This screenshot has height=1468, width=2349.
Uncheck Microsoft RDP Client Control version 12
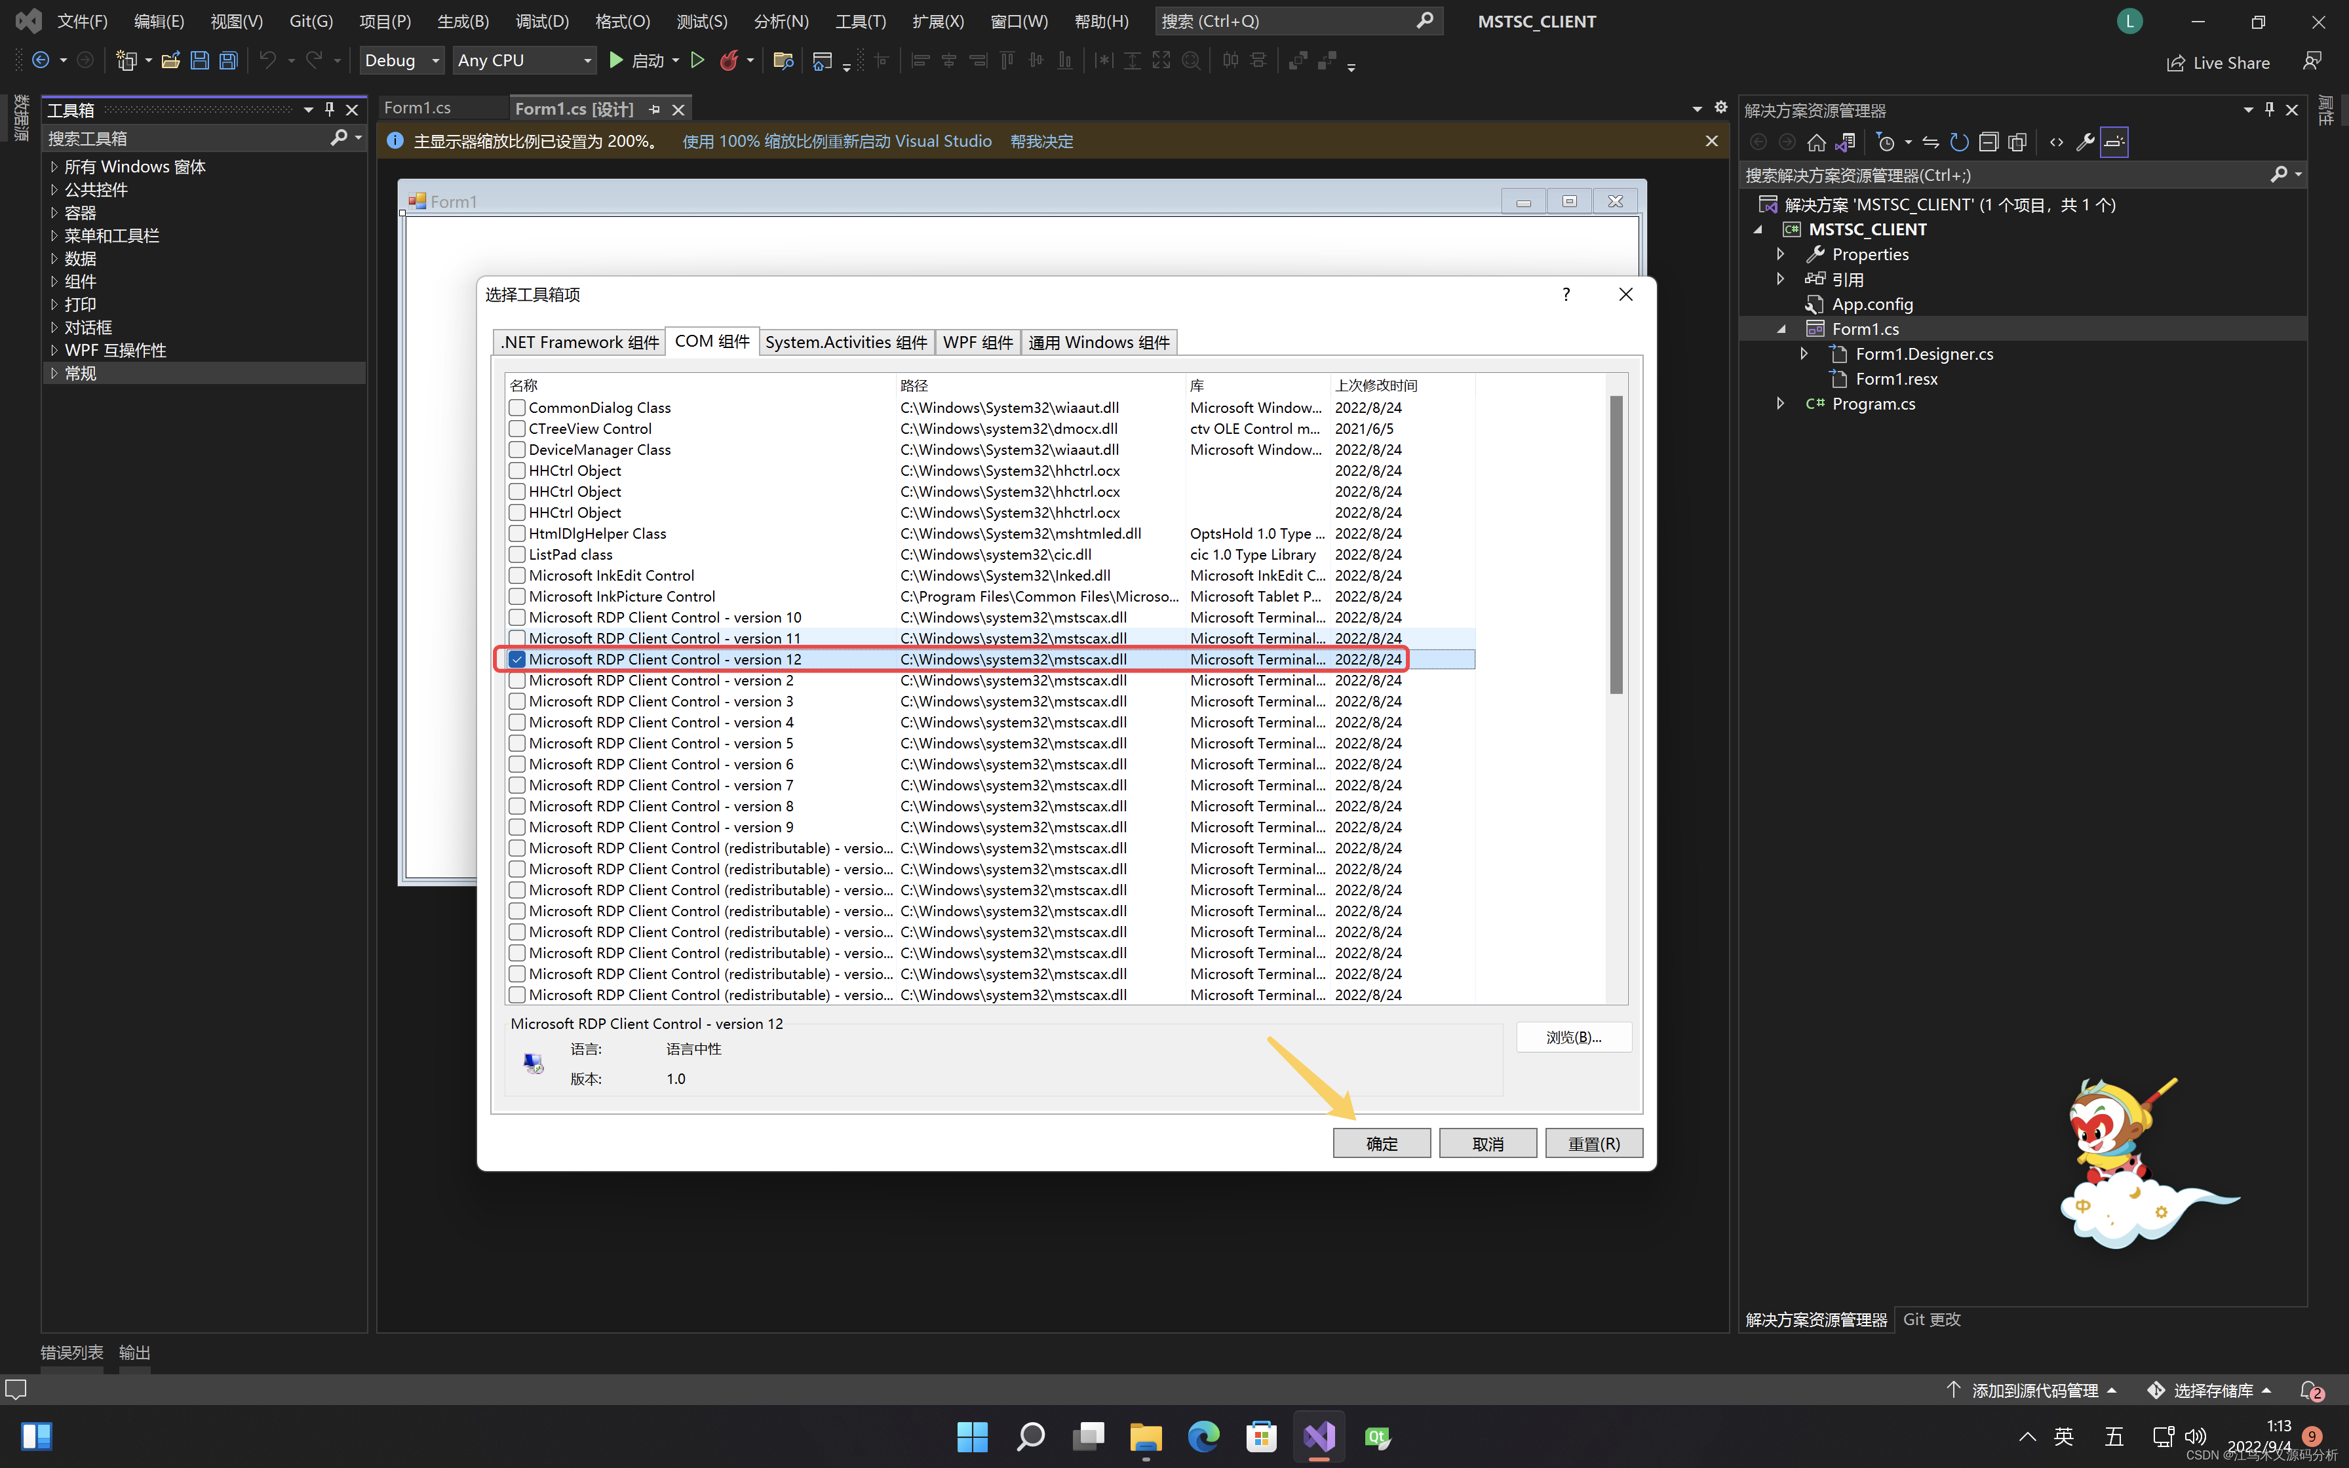point(517,659)
